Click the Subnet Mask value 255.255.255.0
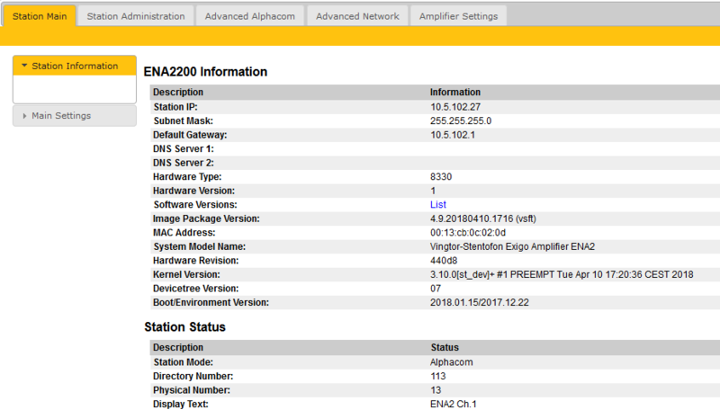The image size is (720, 419). [460, 120]
